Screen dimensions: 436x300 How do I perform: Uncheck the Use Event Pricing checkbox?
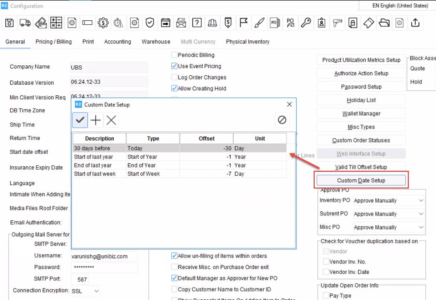[174, 66]
